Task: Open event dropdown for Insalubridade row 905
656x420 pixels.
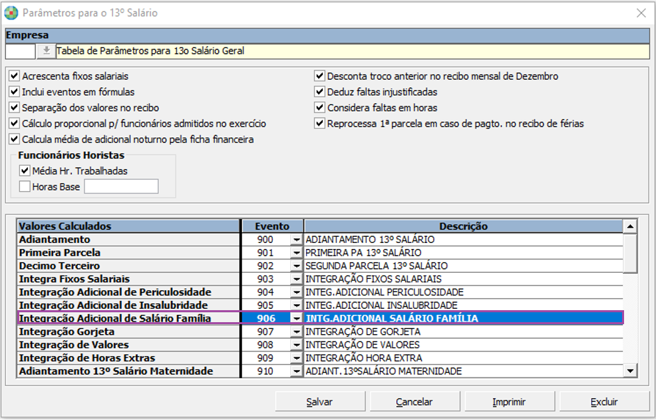Action: 297,306
